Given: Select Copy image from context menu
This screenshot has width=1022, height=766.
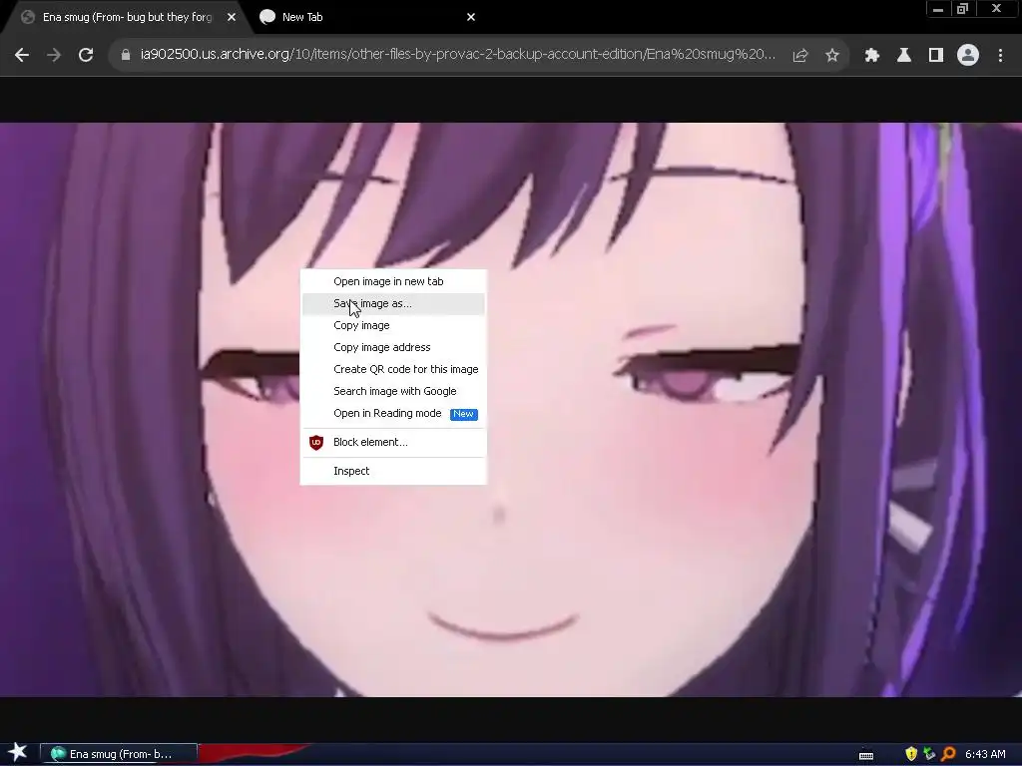Looking at the screenshot, I should point(393,326).
